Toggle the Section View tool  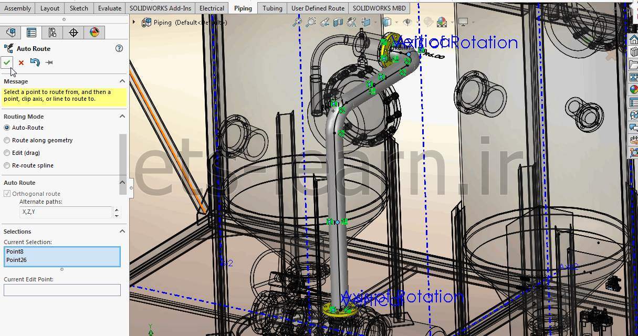pos(338,22)
